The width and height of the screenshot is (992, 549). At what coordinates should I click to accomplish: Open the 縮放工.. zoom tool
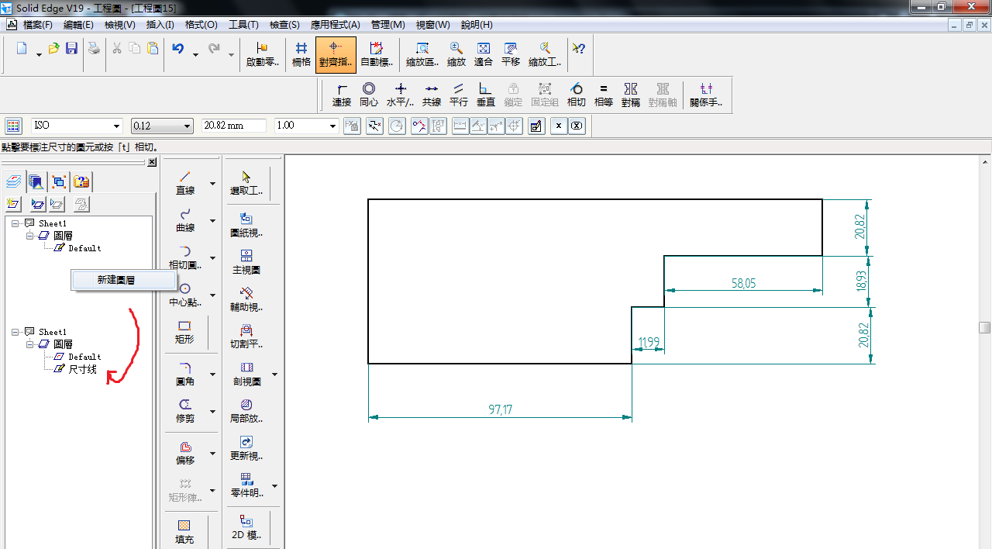point(545,54)
